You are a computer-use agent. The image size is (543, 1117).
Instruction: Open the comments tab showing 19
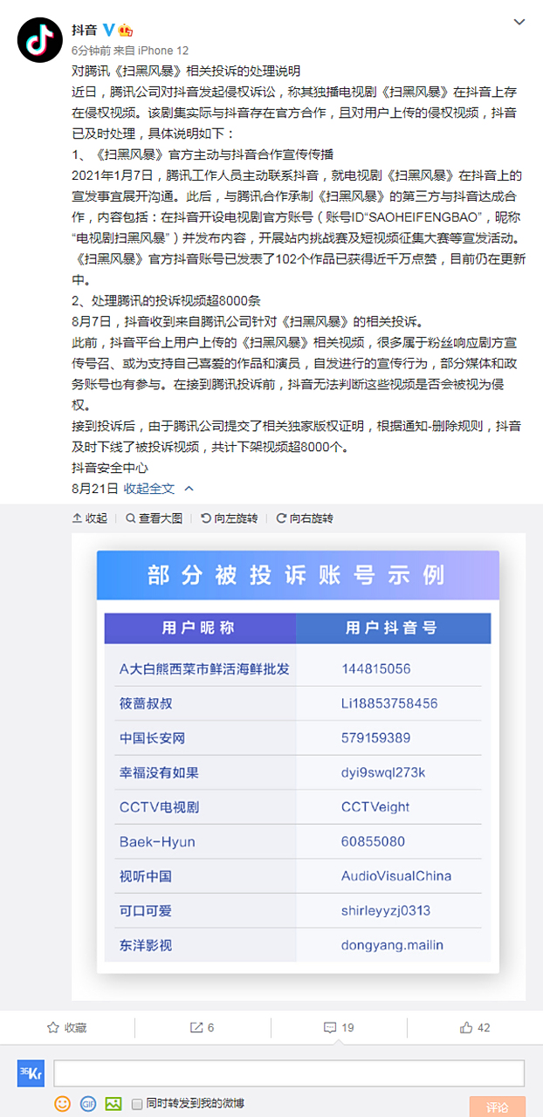click(339, 1028)
